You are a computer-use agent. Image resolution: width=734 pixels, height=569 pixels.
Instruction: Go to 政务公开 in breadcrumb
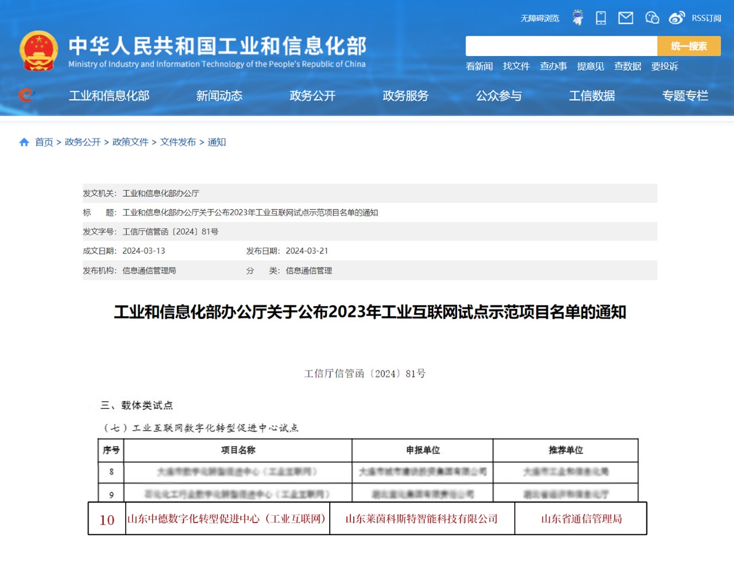coord(83,142)
